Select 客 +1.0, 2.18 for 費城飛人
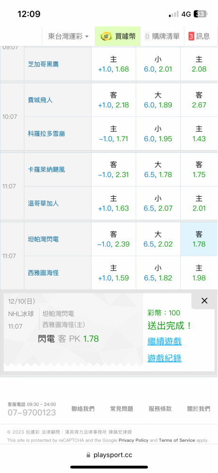The height and width of the screenshot is (473, 218). (x=114, y=100)
